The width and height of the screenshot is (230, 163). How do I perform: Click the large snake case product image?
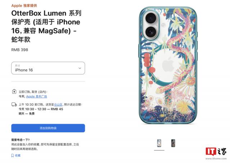coord(168,65)
